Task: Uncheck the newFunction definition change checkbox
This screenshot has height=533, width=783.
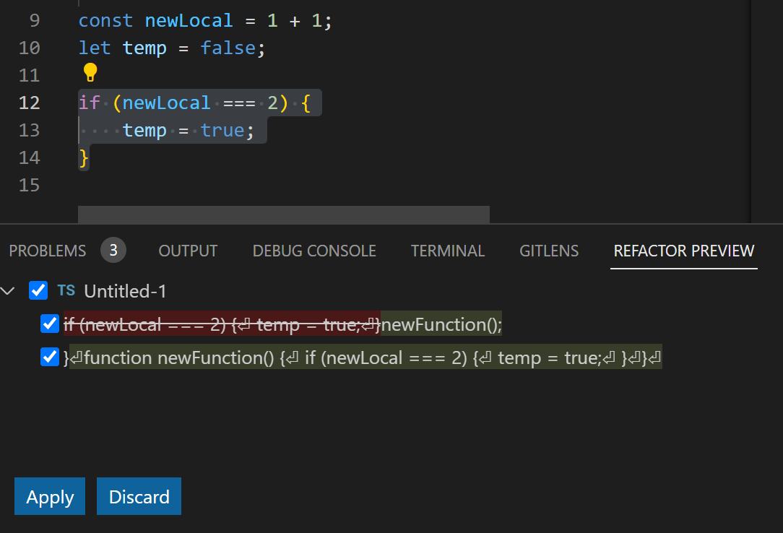Action: point(49,356)
